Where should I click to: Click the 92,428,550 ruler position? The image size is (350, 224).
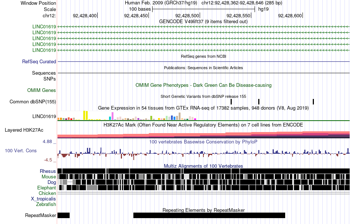(x=238, y=15)
